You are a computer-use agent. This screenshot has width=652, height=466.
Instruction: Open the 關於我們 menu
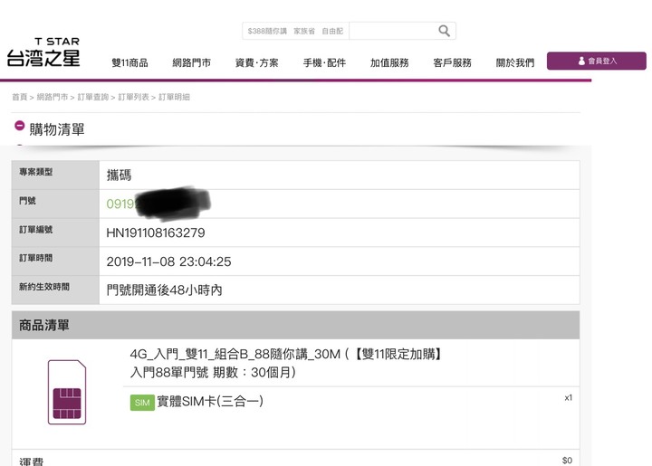(x=515, y=62)
